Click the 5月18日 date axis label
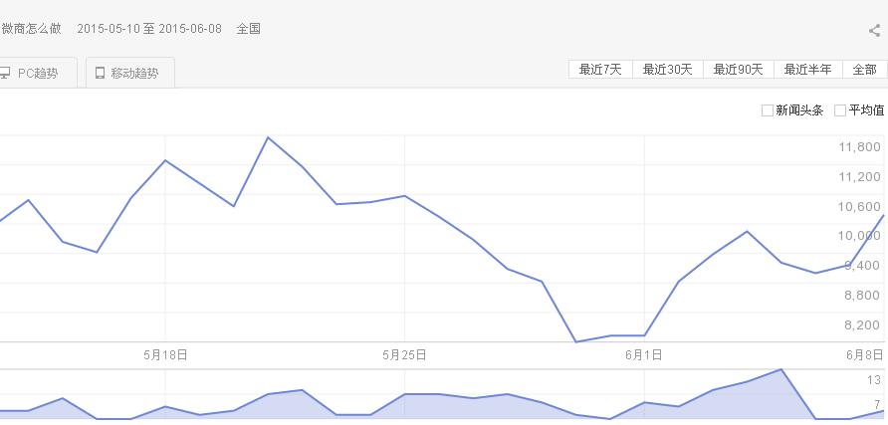Screen dimensions: 888x425 165,354
